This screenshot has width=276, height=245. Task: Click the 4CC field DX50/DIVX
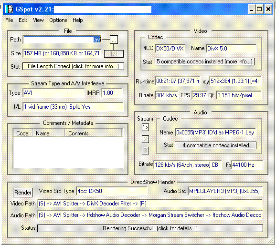click(170, 49)
